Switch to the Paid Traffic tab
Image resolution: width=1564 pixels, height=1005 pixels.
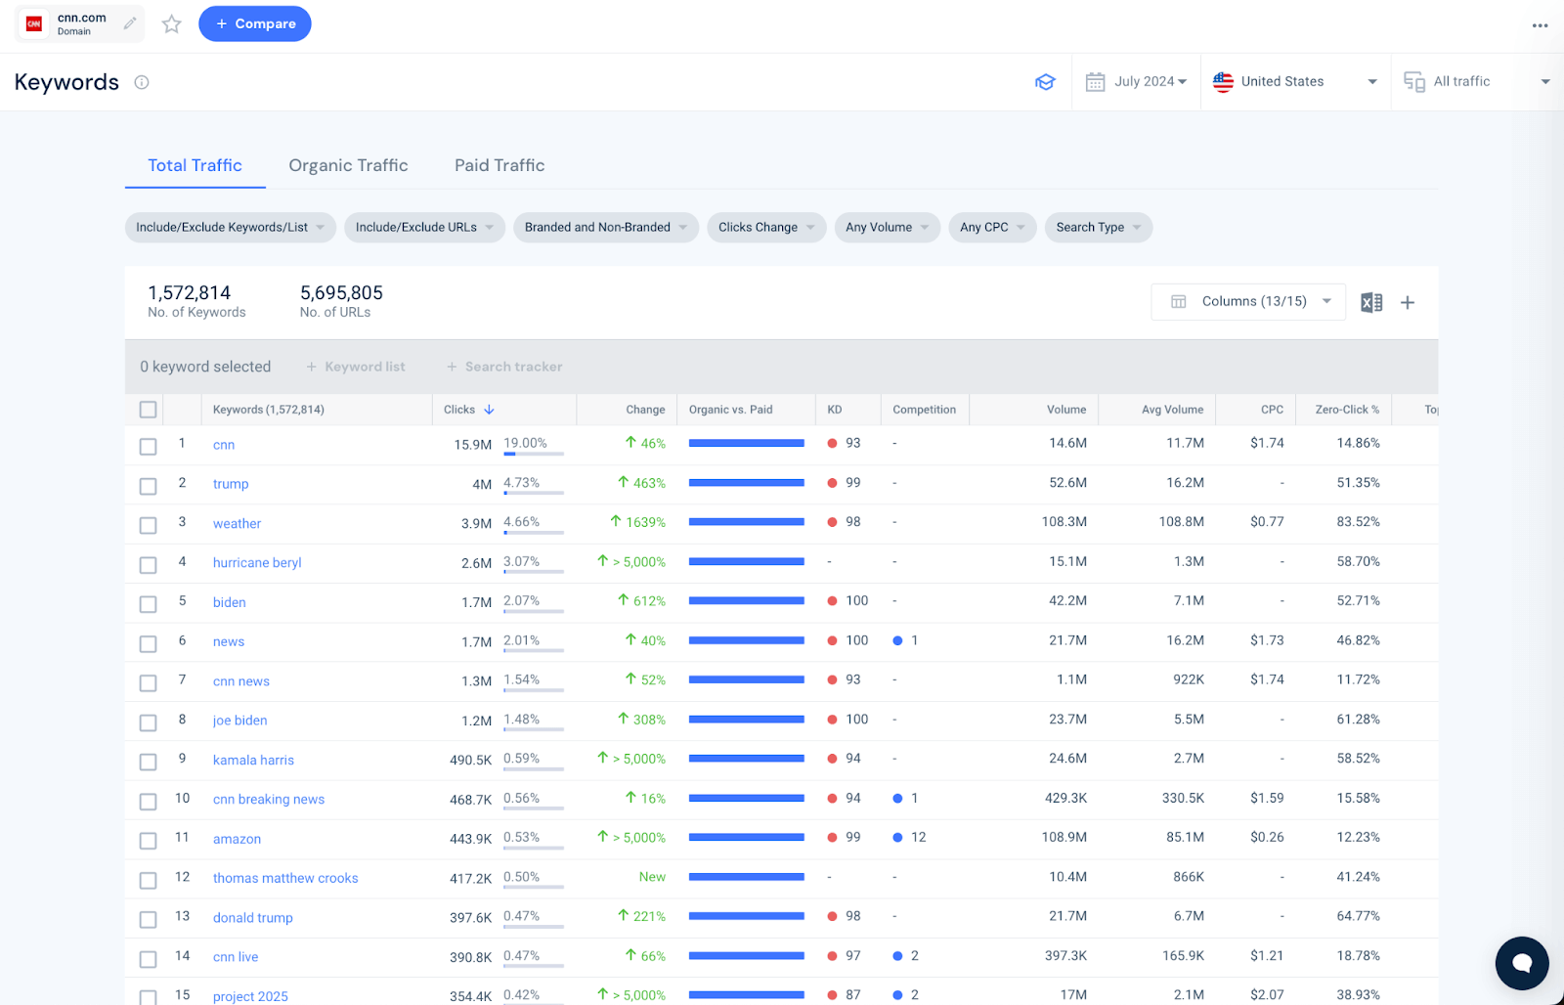tap(500, 166)
